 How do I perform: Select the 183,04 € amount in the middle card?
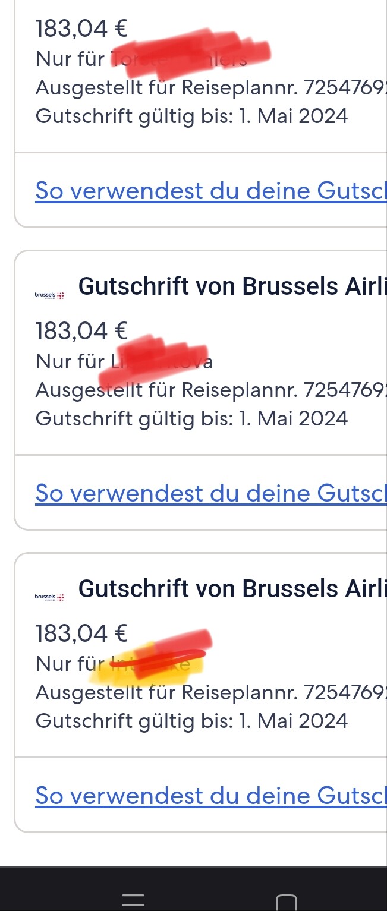(81, 331)
